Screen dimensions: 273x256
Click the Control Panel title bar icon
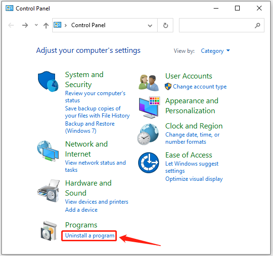pyautogui.click(x=9, y=8)
